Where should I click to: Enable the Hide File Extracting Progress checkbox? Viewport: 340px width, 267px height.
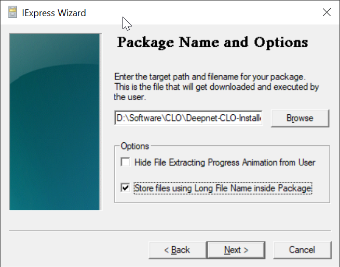(125, 163)
